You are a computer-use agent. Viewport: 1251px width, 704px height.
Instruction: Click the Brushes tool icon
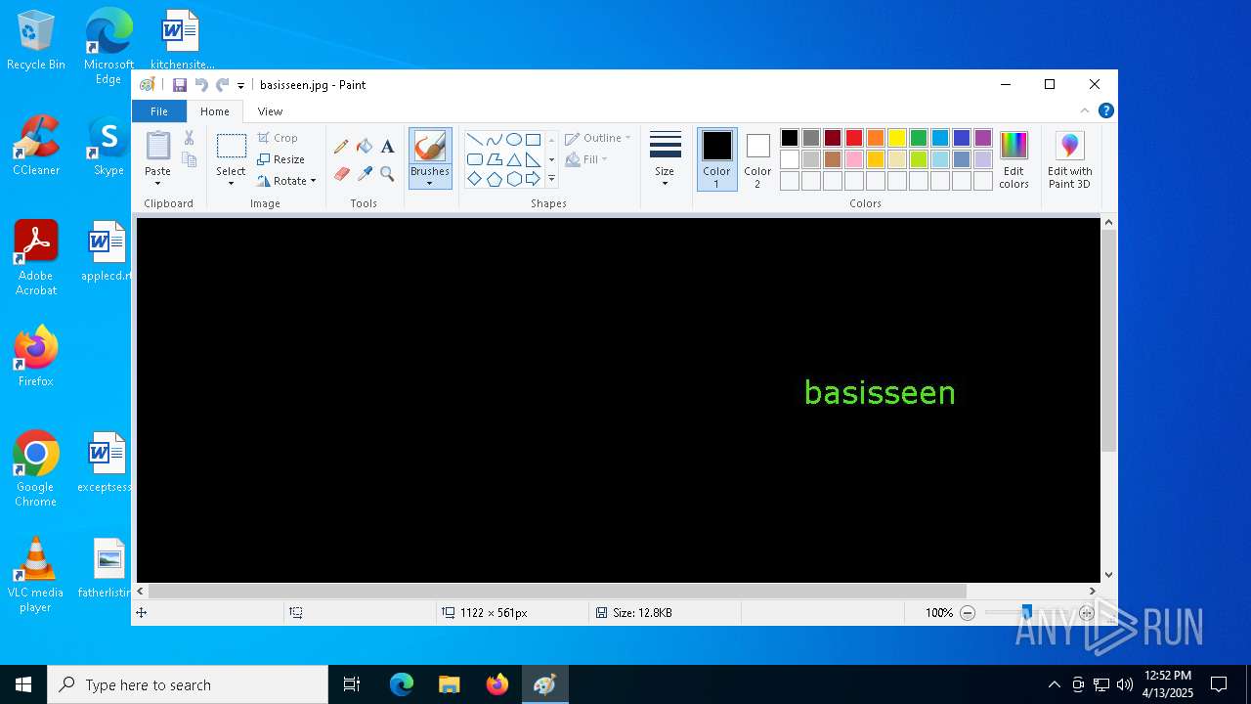[430, 147]
